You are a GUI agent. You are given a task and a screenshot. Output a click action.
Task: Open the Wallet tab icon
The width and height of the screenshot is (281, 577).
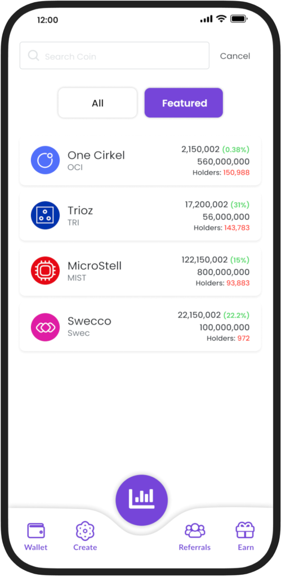point(36,531)
